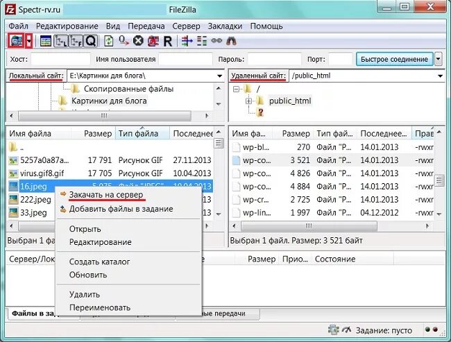Select Скопированные файлы folder in tree

[x=128, y=89]
